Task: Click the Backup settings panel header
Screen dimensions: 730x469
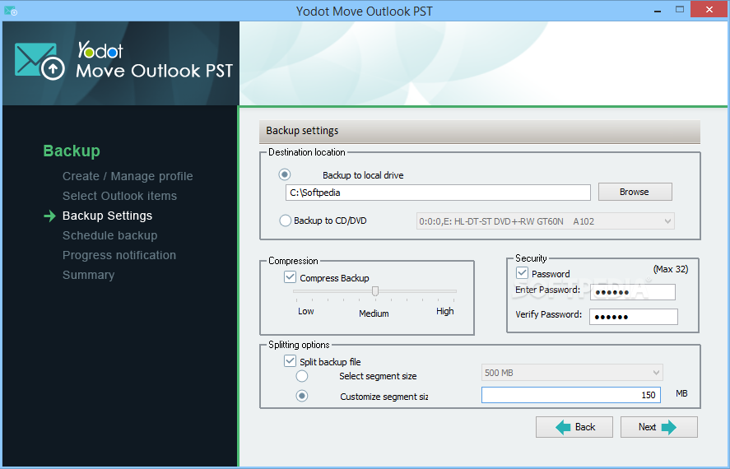Action: (480, 131)
